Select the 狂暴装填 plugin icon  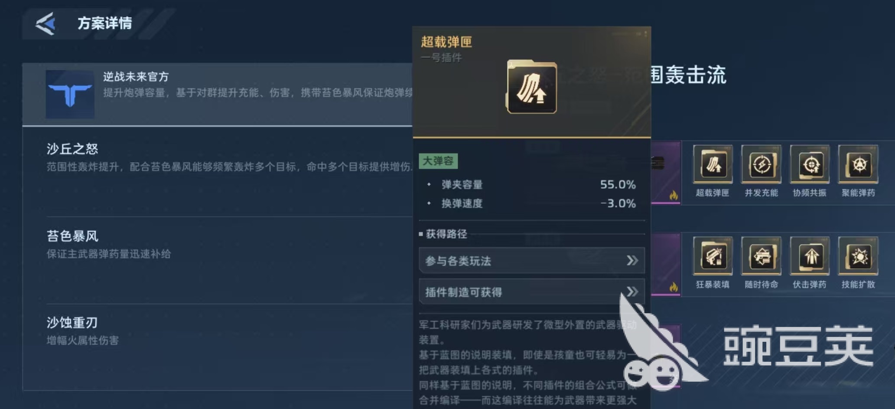point(713,256)
